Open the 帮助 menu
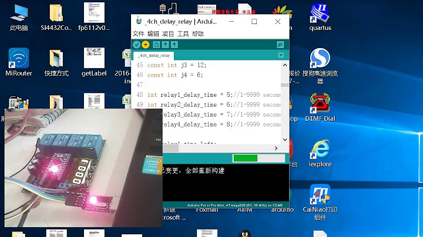This screenshot has height=237, width=423. click(x=198, y=34)
